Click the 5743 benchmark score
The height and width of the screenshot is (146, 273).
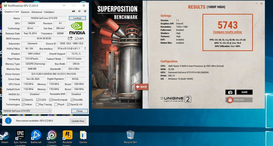click(228, 25)
